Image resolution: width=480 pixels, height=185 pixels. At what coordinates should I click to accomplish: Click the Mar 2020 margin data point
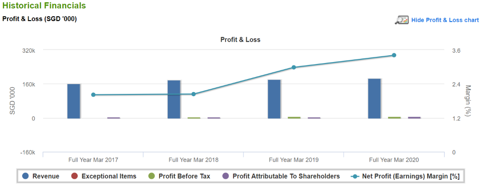tap(394, 55)
